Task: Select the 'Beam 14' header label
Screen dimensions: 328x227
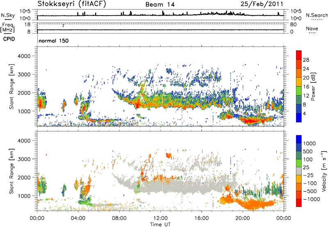Action: pyautogui.click(x=160, y=5)
